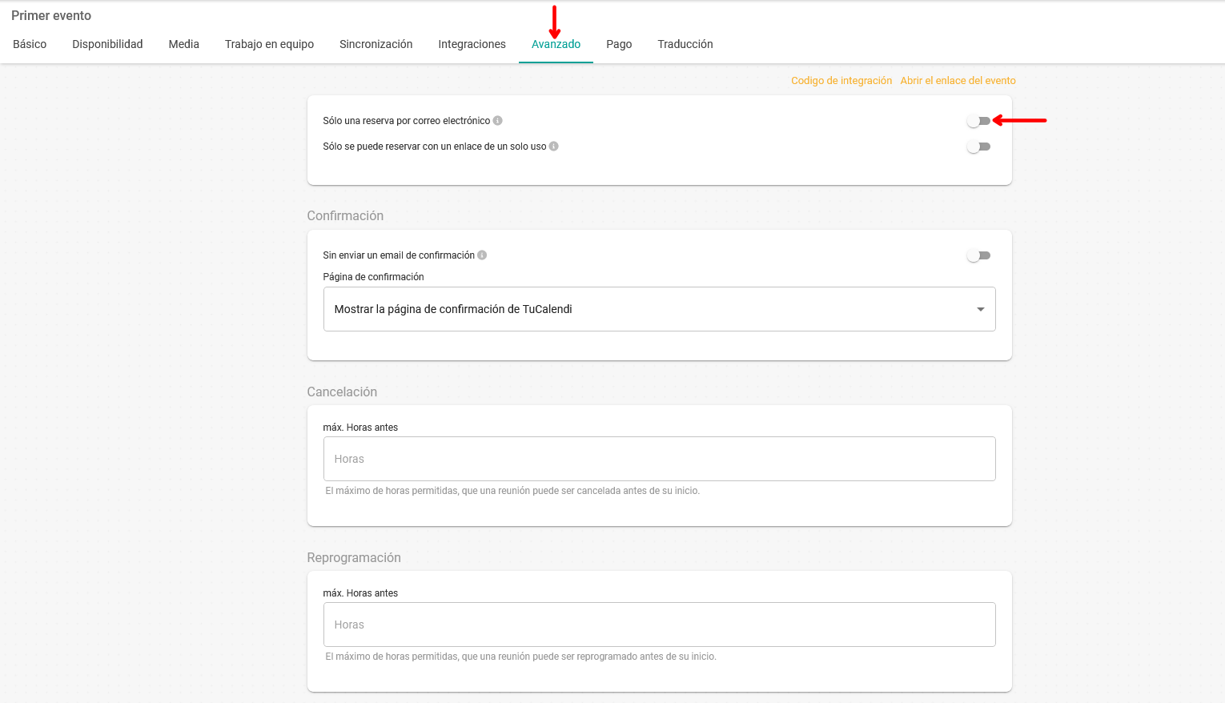Focus the Cancelación 'Horas' input field
The width and height of the screenshot is (1225, 703).
point(659,459)
